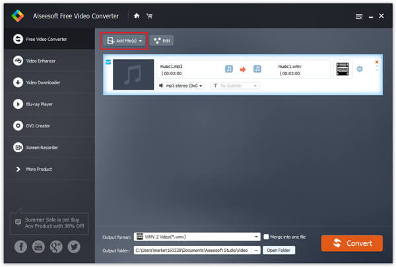Open the shopping cart icon
The image size is (396, 267).
(148, 16)
